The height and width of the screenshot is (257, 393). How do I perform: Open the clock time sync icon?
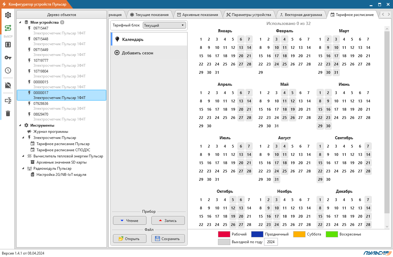(8, 70)
